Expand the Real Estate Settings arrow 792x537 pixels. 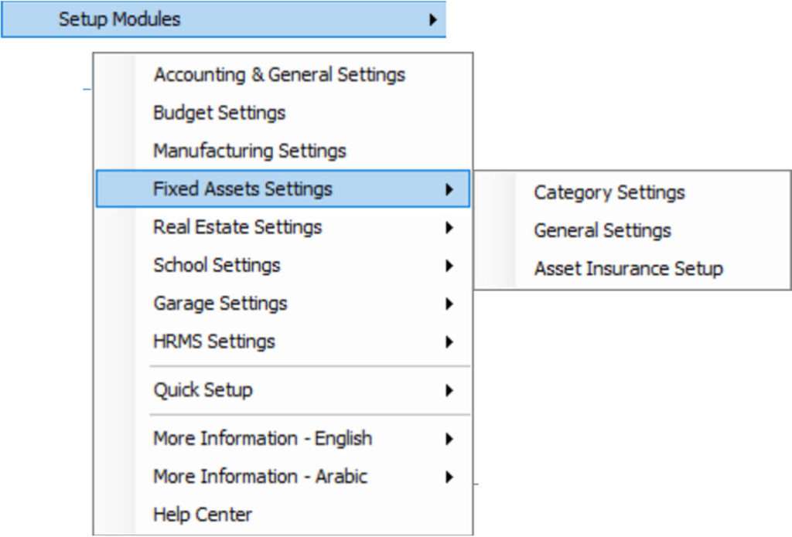449,228
